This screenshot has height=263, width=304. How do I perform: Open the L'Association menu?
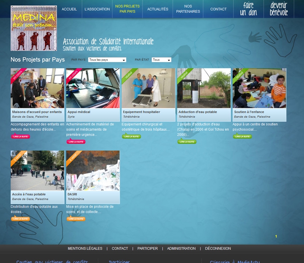(97, 9)
